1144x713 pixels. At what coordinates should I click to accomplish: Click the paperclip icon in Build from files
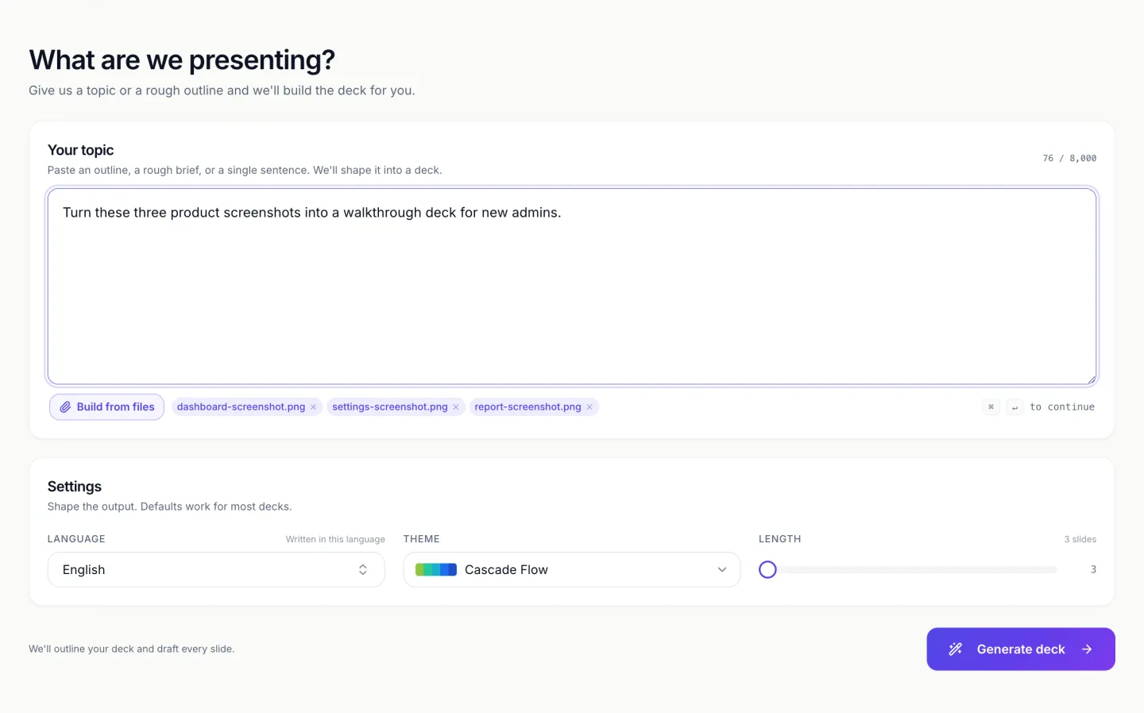tap(65, 407)
